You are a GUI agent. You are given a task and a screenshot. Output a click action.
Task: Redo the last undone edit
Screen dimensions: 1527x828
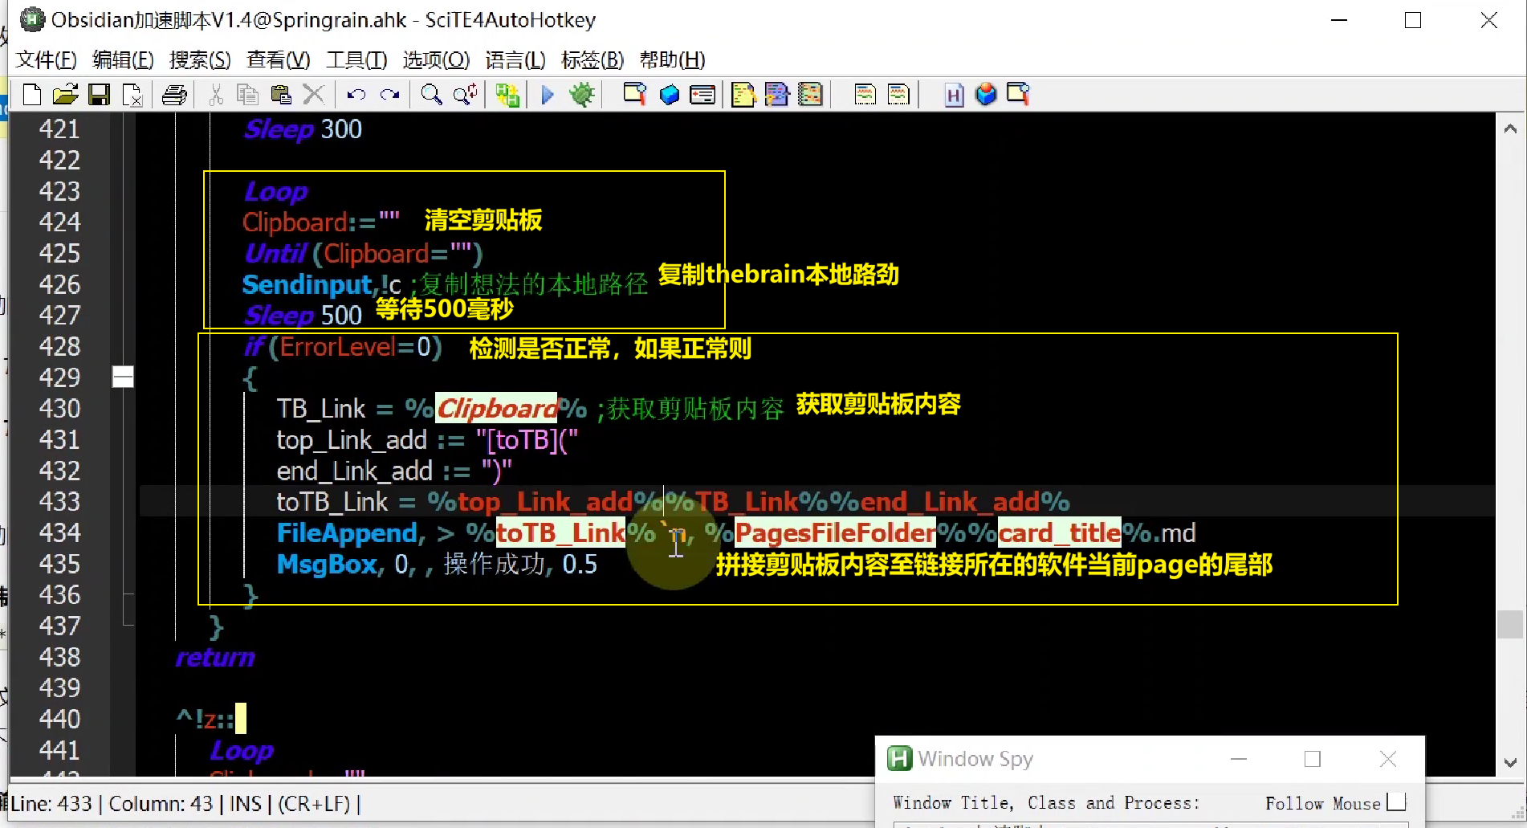pos(390,95)
